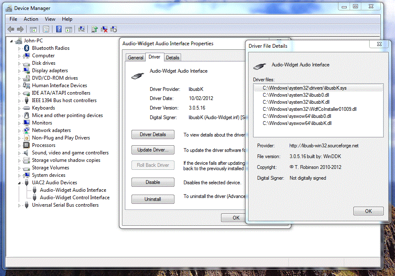Open the Action menu
395x276 pixels.
tap(31, 19)
